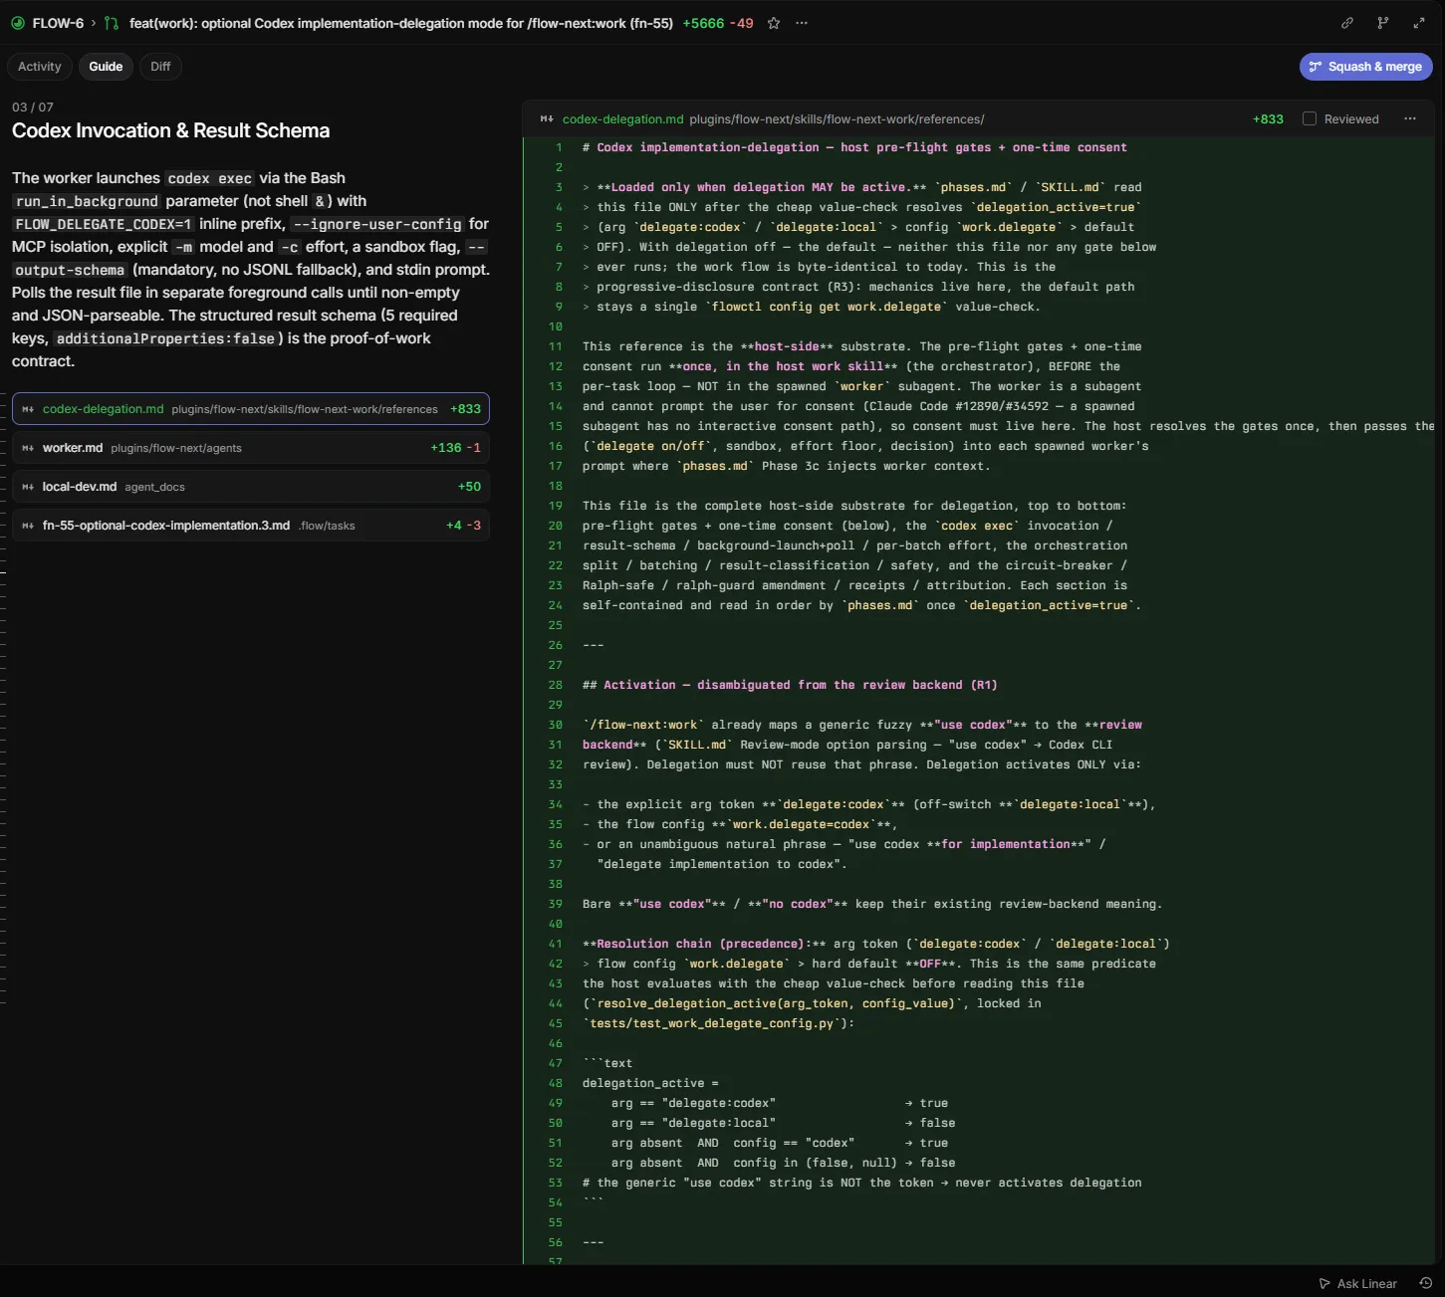The width and height of the screenshot is (1445, 1297).
Task: Click diff line number 1
Action: (x=559, y=147)
